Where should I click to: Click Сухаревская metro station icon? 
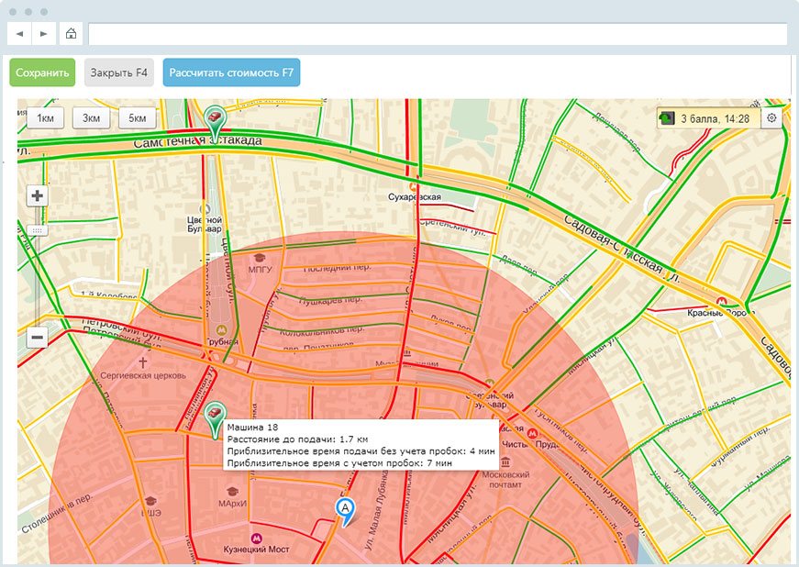pos(413,187)
